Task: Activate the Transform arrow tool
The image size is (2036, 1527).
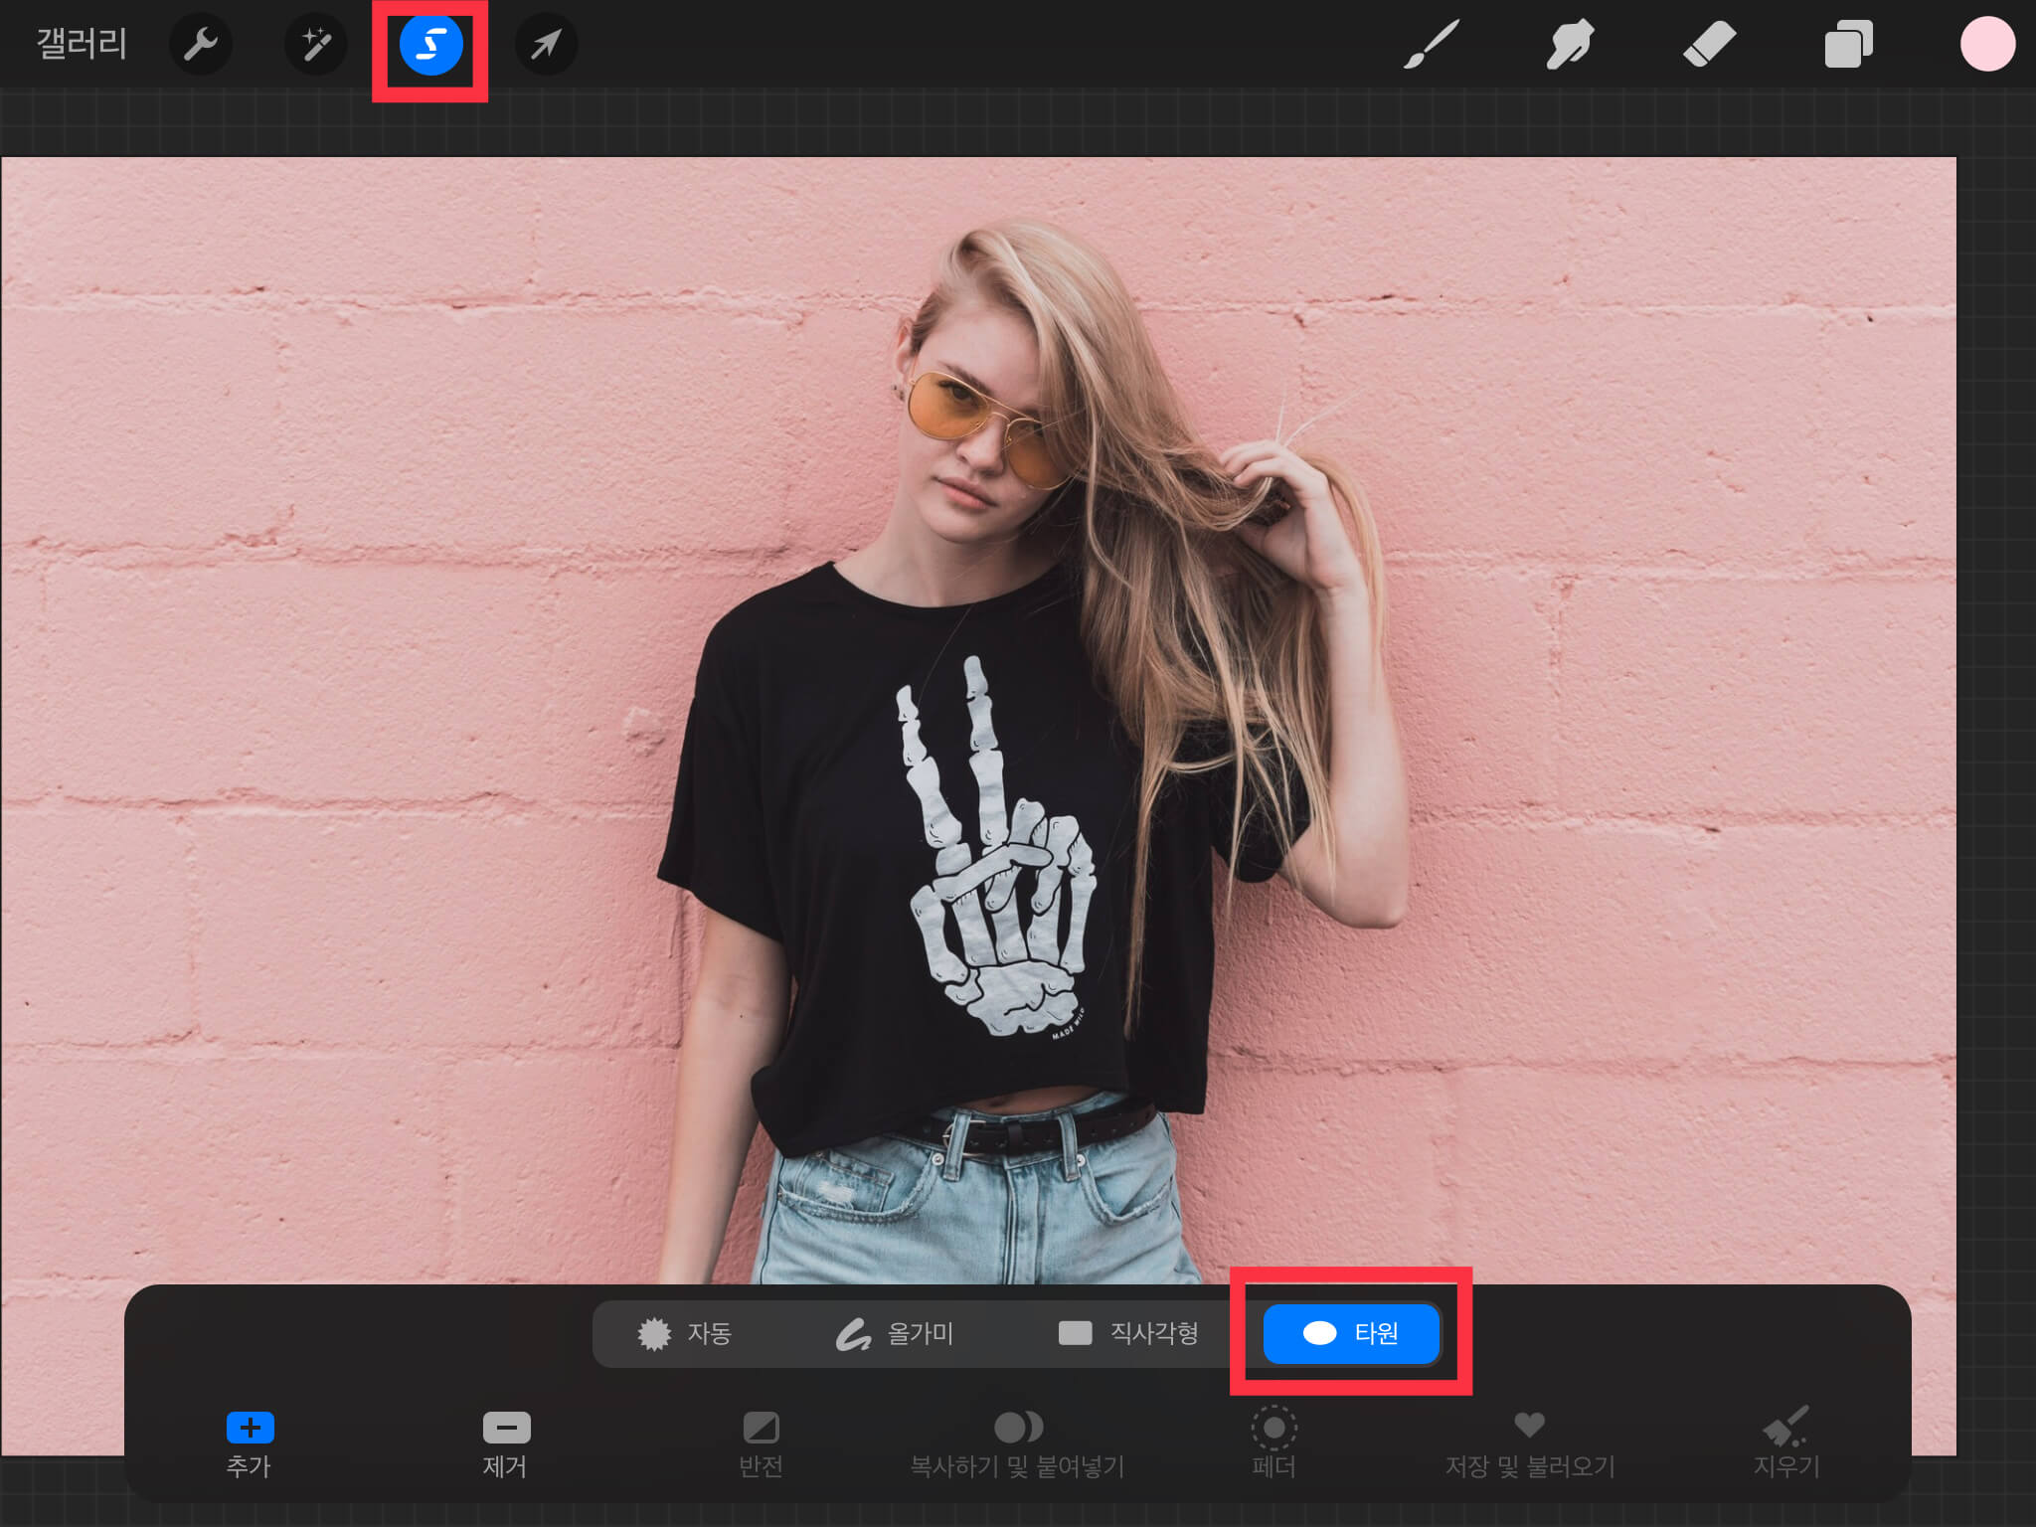Action: point(546,45)
